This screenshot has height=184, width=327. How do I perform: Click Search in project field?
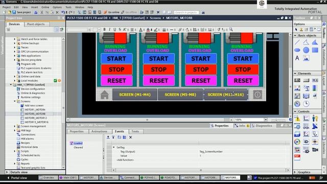coord(186,12)
